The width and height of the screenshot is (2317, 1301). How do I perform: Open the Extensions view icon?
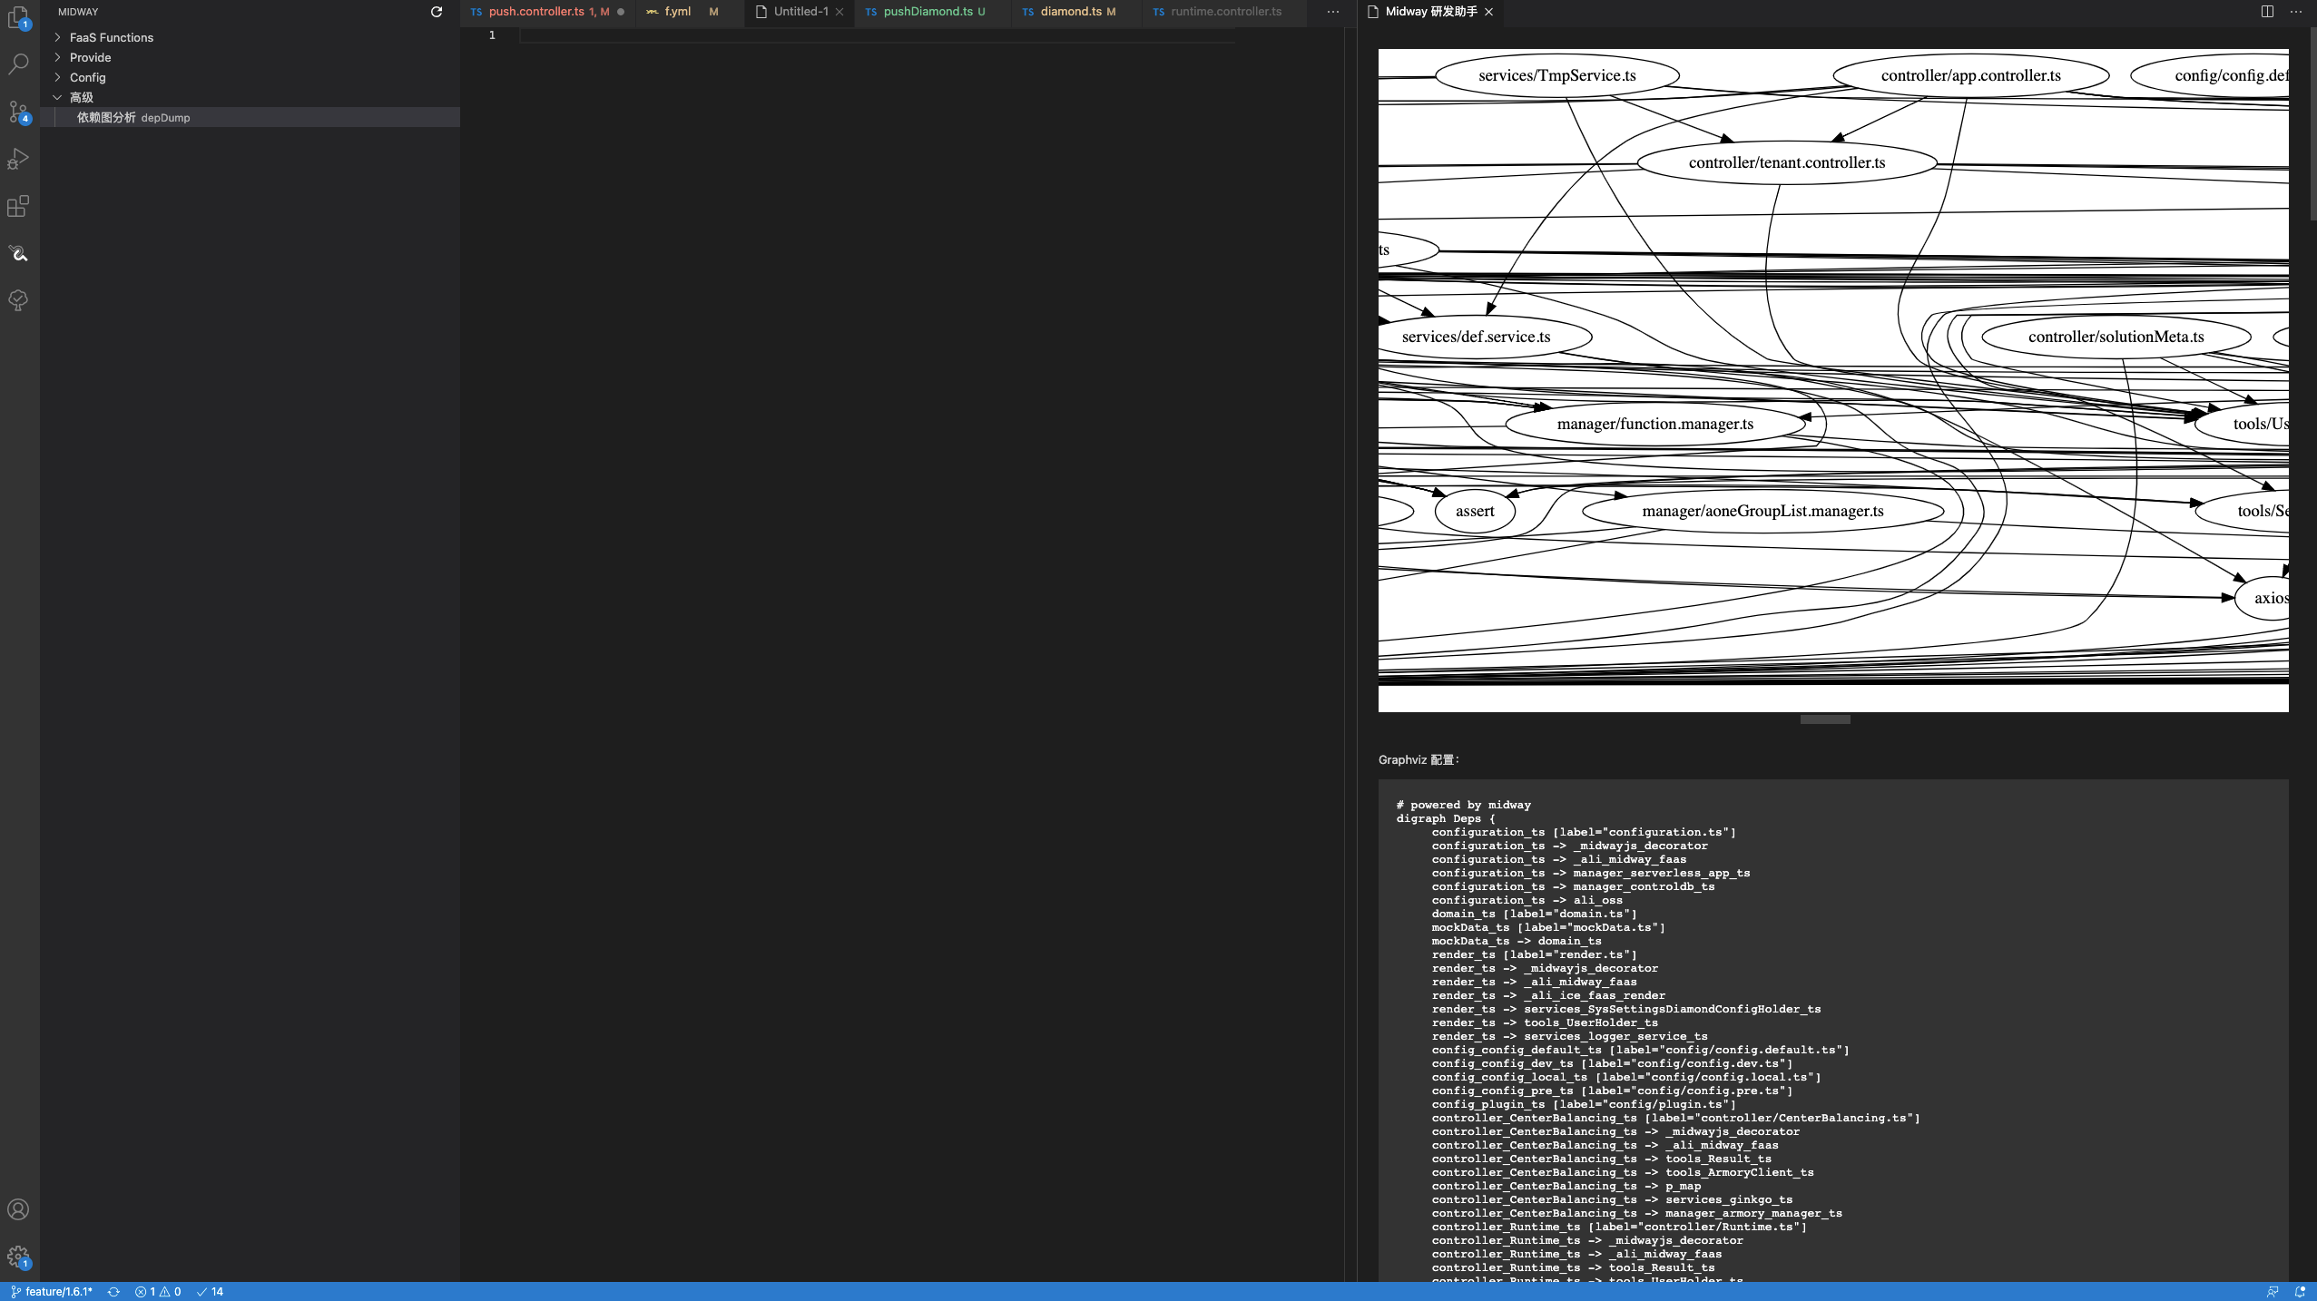18,206
